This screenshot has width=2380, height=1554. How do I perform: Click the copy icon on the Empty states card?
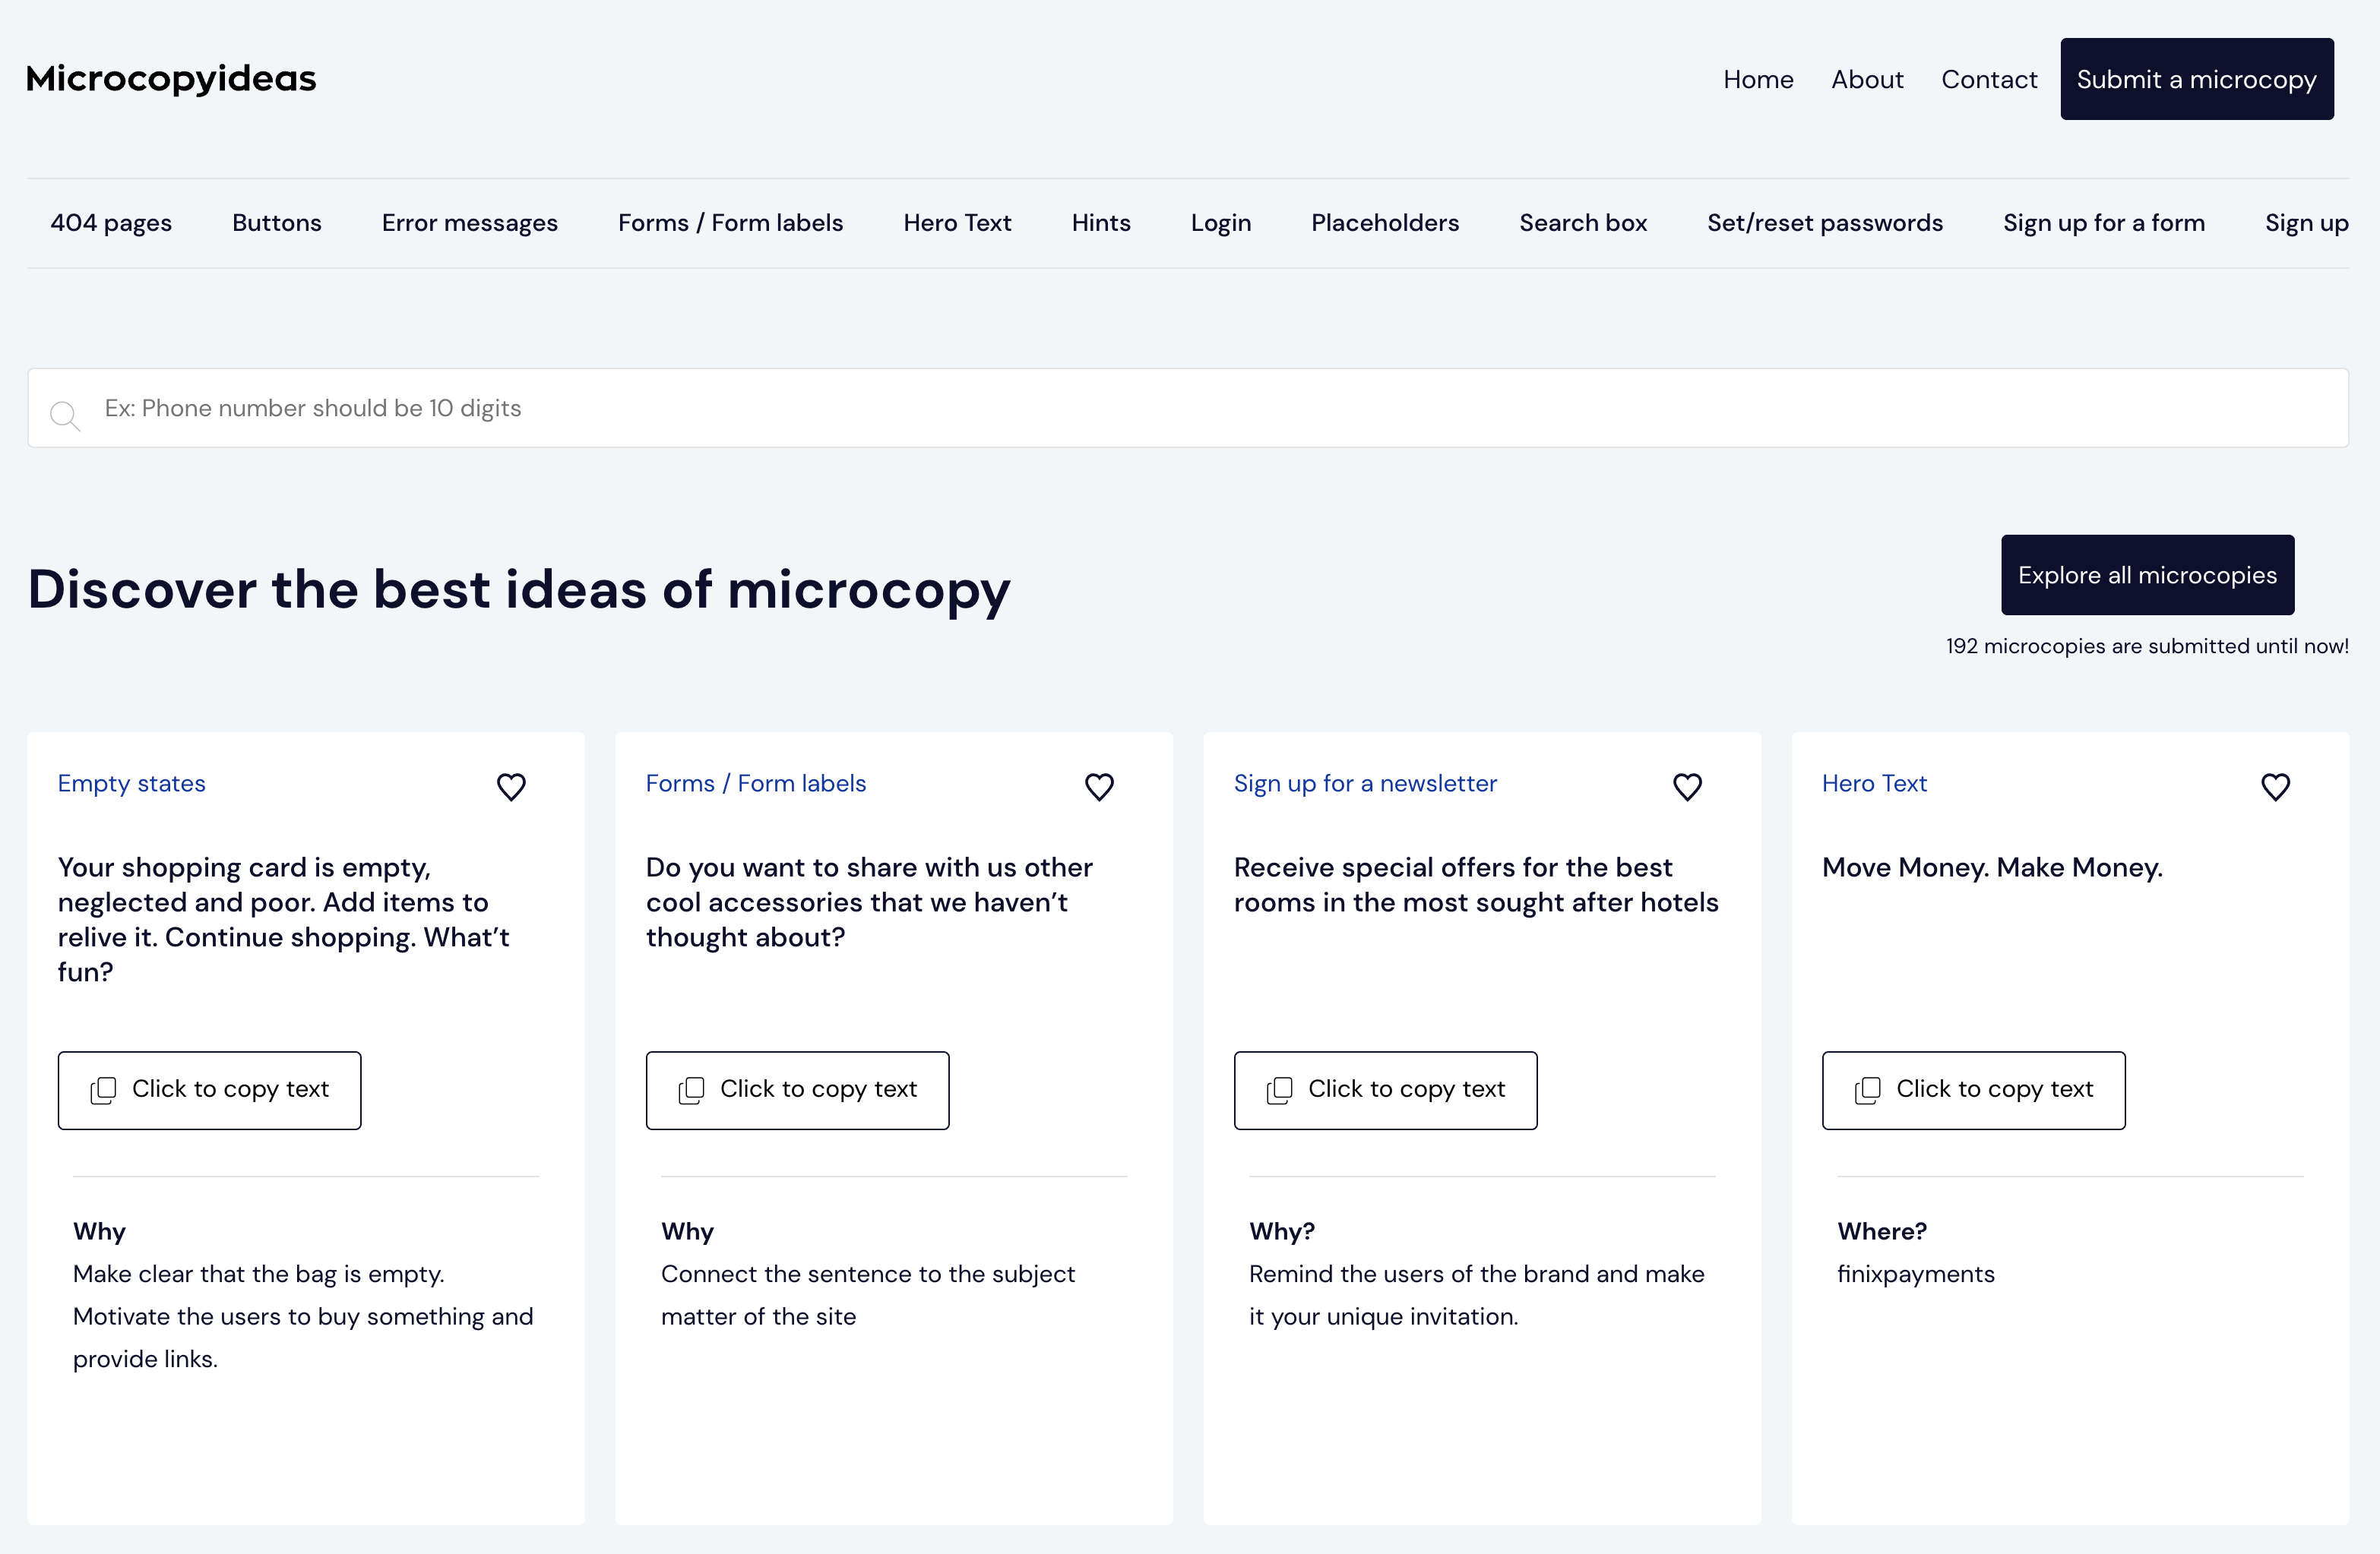pos(104,1089)
